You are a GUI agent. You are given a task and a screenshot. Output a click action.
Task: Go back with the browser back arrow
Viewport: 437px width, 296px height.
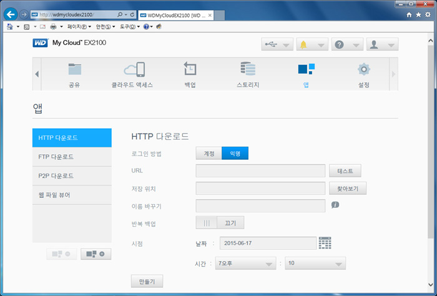tap(11, 14)
